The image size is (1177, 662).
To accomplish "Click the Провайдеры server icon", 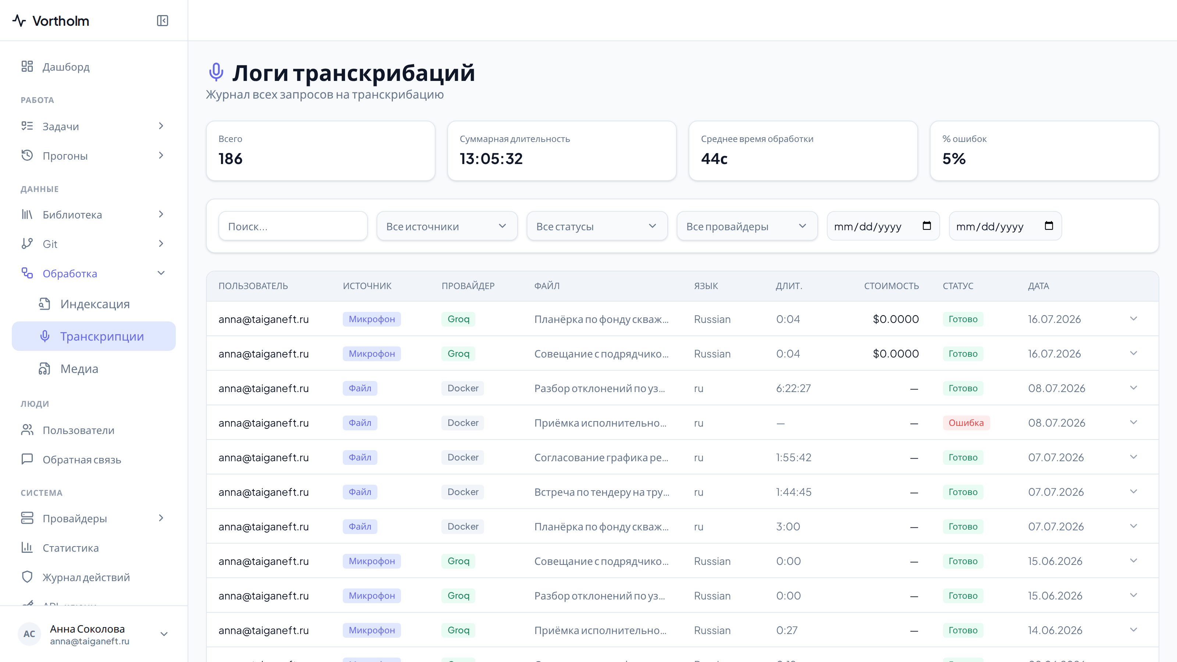I will 27,518.
